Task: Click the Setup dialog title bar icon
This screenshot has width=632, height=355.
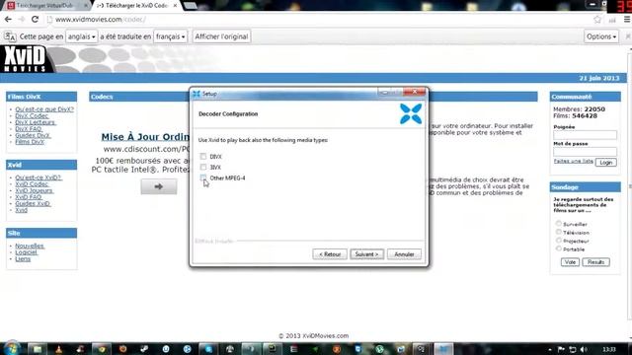Action: point(197,94)
